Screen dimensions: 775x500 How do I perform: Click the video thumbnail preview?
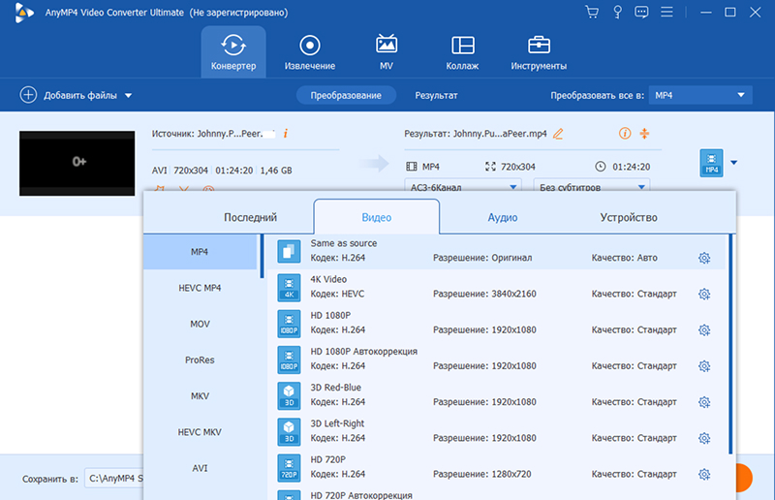pos(77,163)
